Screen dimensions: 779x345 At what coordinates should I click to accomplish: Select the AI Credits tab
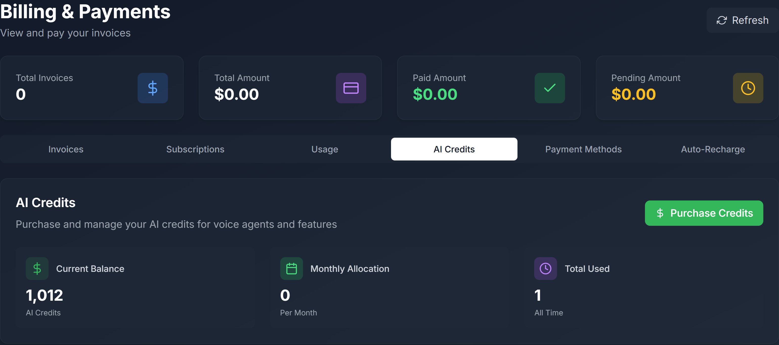[454, 149]
